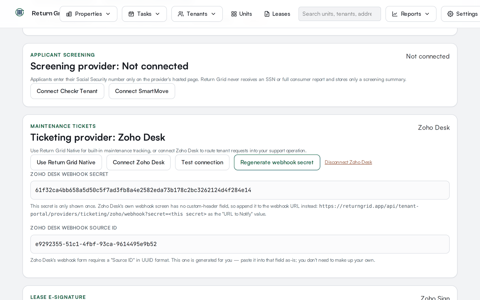Select Use Return Grid Native
Screen dimensions: 480x300
pos(66,162)
